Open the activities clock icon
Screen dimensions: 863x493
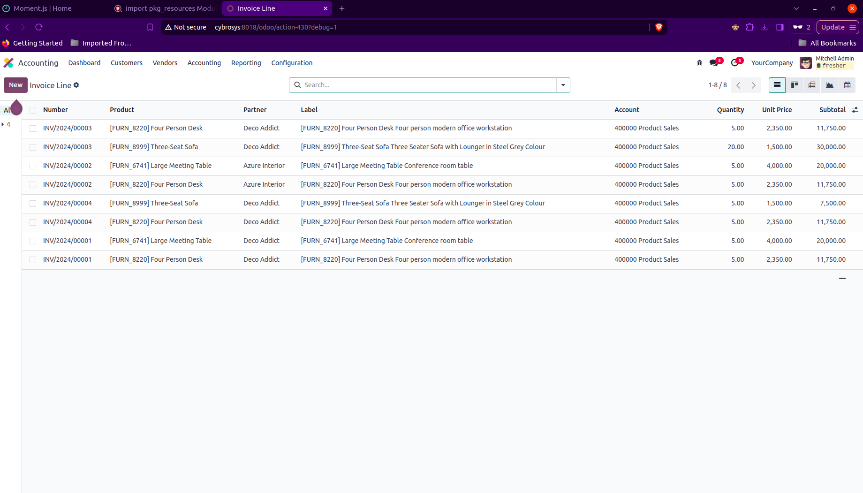point(735,63)
